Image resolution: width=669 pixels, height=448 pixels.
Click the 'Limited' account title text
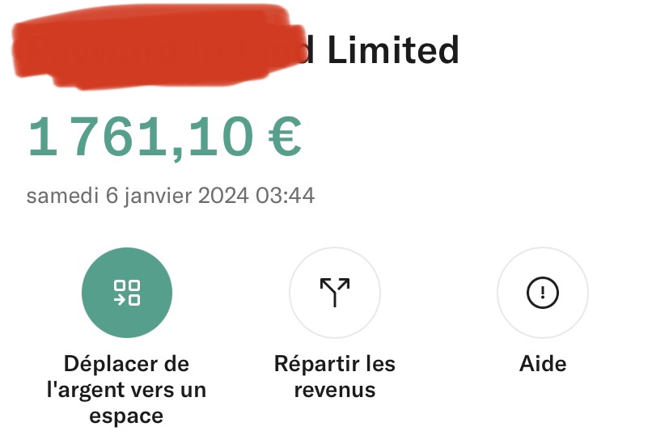coord(393,50)
